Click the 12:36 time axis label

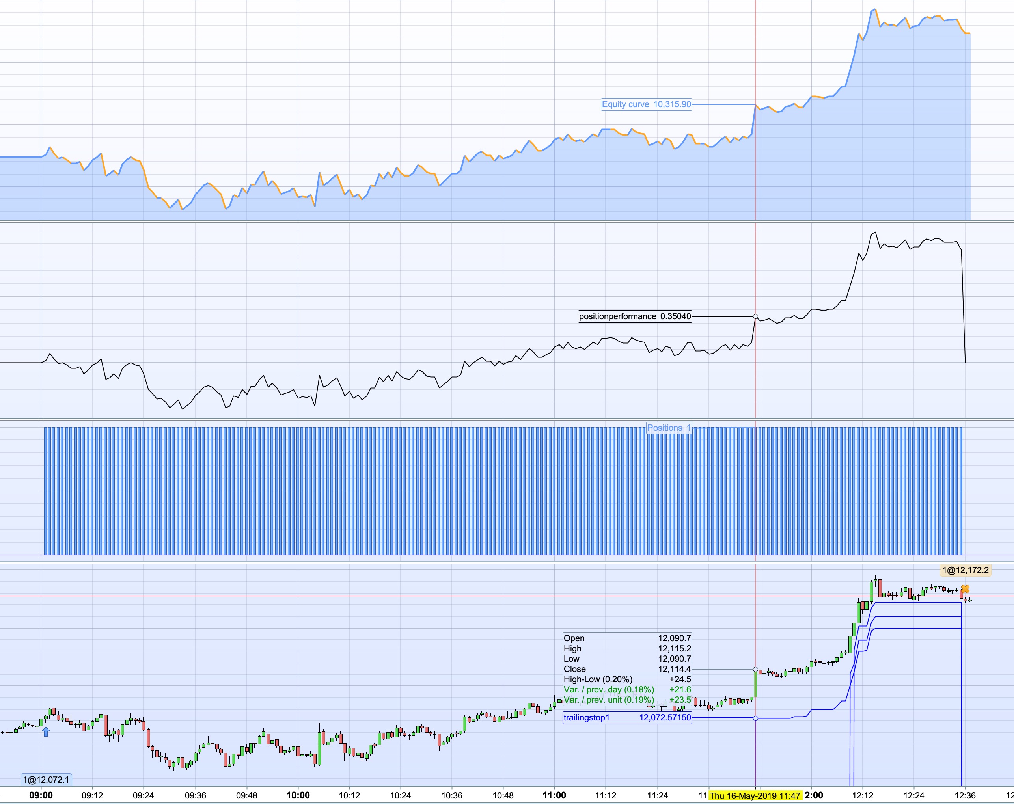pos(965,796)
